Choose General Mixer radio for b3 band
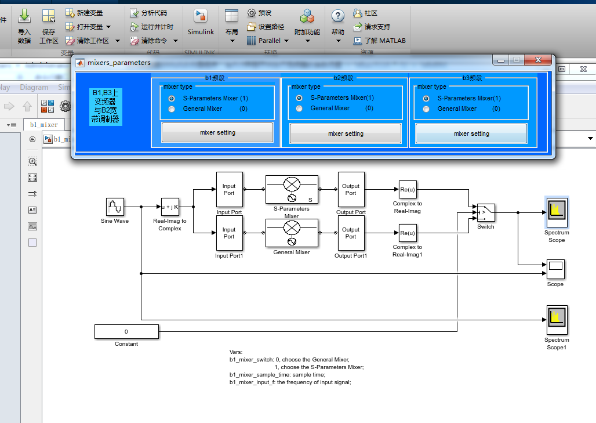This screenshot has width=596, height=423. point(426,109)
